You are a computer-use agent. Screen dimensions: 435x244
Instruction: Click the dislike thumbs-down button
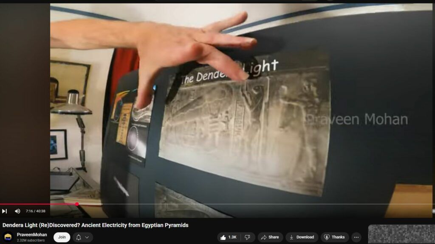(248, 237)
